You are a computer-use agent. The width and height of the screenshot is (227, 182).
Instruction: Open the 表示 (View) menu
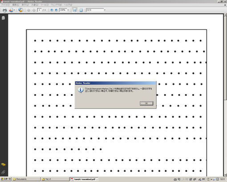coord(25,5)
